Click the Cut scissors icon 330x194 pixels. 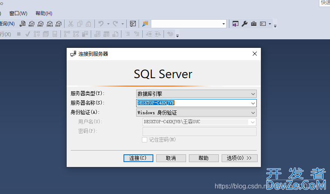point(71,24)
